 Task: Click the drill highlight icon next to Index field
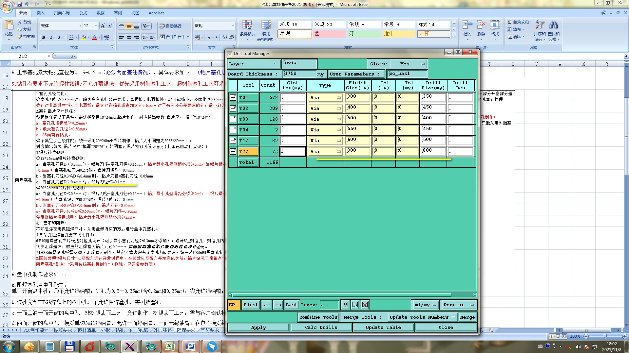[345, 305]
